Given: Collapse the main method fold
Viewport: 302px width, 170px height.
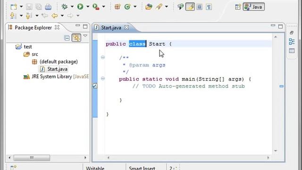Looking at the screenshot, I should [x=103, y=78].
